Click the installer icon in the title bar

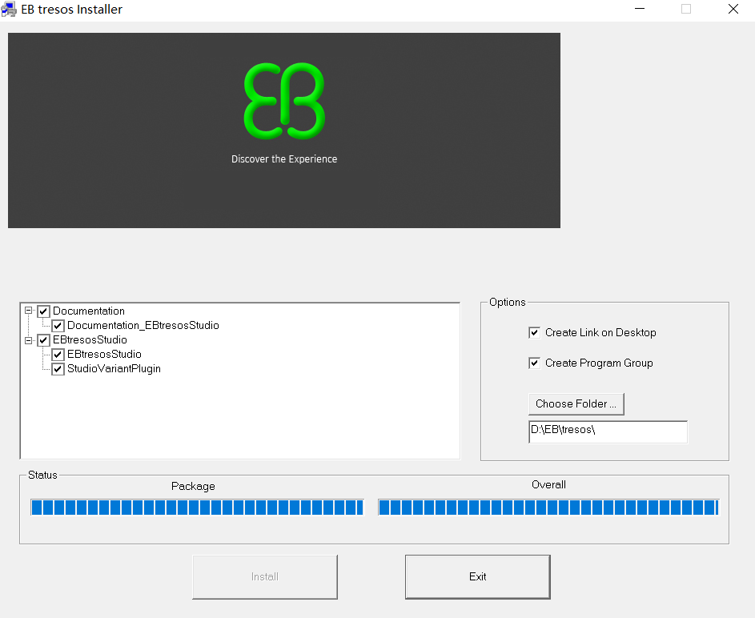10,10
